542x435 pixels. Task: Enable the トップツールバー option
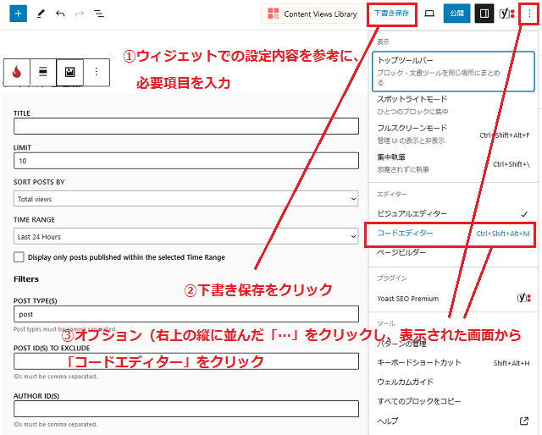[x=453, y=72]
